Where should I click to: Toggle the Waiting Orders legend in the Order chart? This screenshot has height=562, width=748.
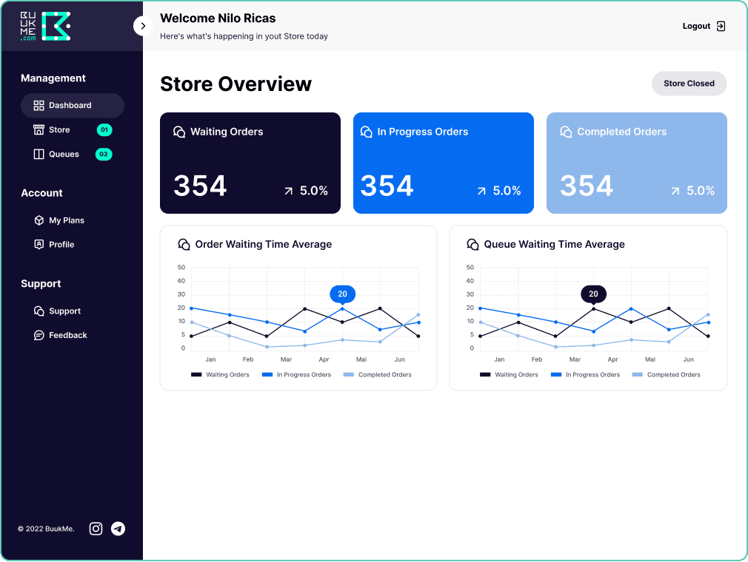(x=220, y=375)
